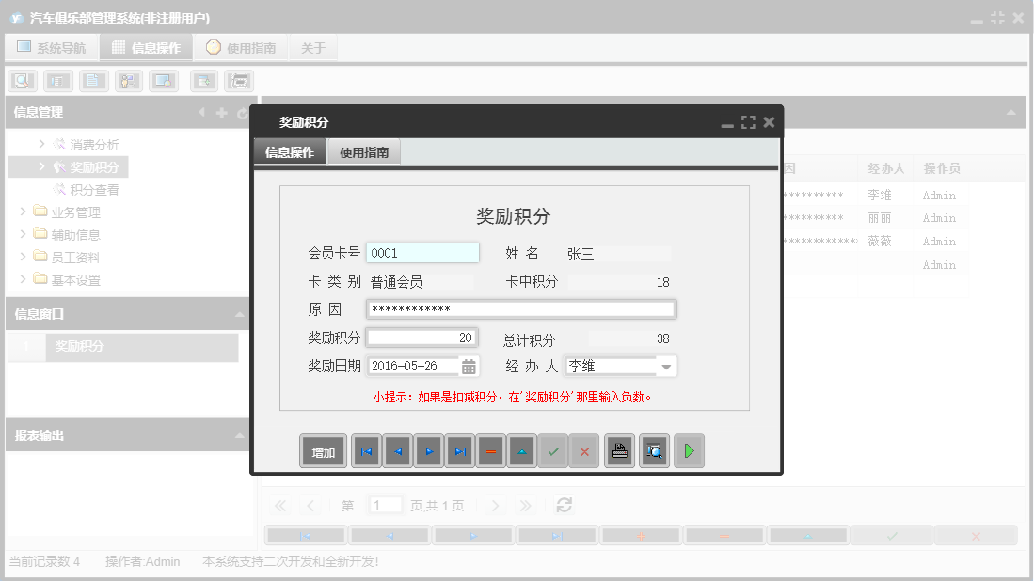This screenshot has width=1034, height=581.
Task: Jump to first record using the navigation icon
Action: pos(366,450)
